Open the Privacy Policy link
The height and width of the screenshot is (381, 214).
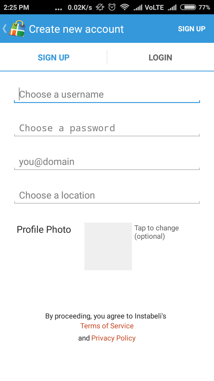click(114, 338)
